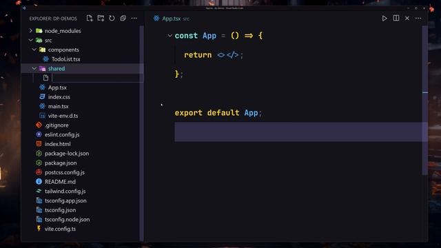The height and width of the screenshot is (248, 441).
Task: Open package.json file
Action: [x=61, y=163]
